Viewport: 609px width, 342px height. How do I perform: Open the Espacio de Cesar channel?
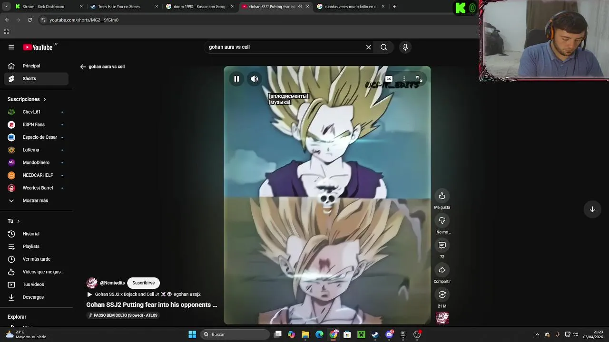36,137
